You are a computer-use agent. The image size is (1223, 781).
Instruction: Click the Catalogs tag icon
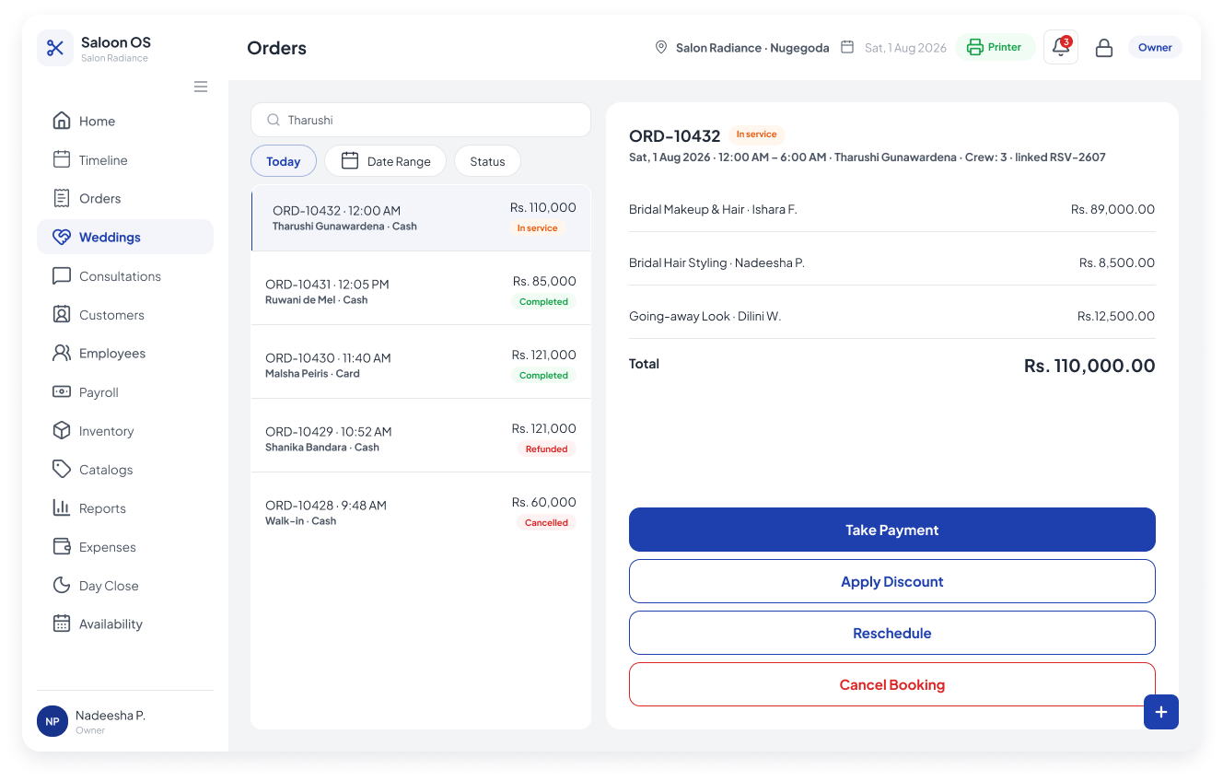[x=62, y=469]
